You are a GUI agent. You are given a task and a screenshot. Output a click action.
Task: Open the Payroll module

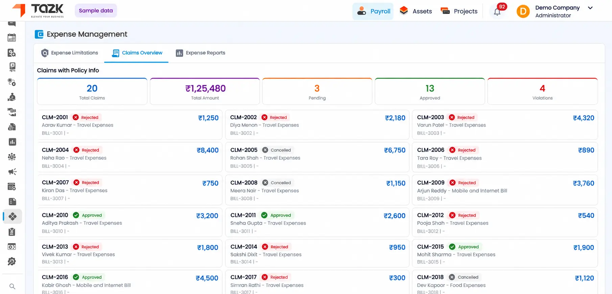[373, 11]
